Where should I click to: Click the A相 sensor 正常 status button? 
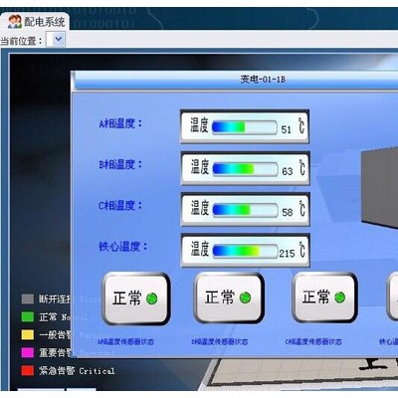(136, 298)
